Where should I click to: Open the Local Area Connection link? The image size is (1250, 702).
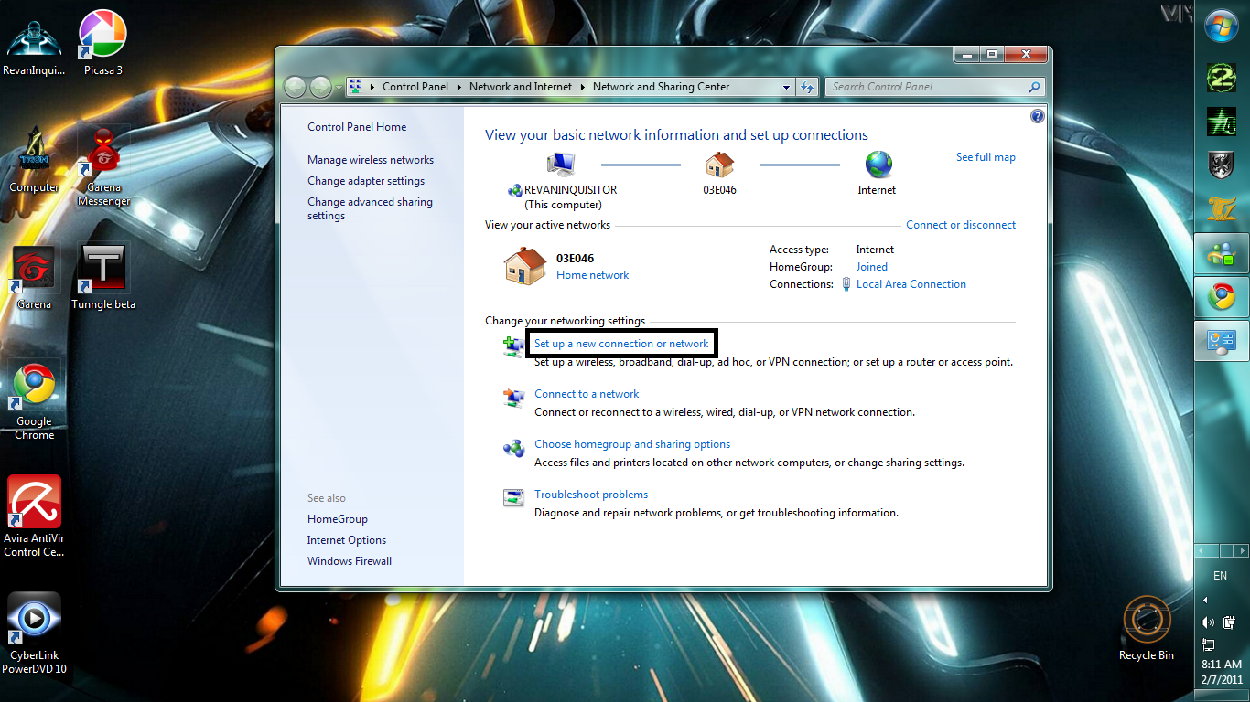tap(911, 284)
